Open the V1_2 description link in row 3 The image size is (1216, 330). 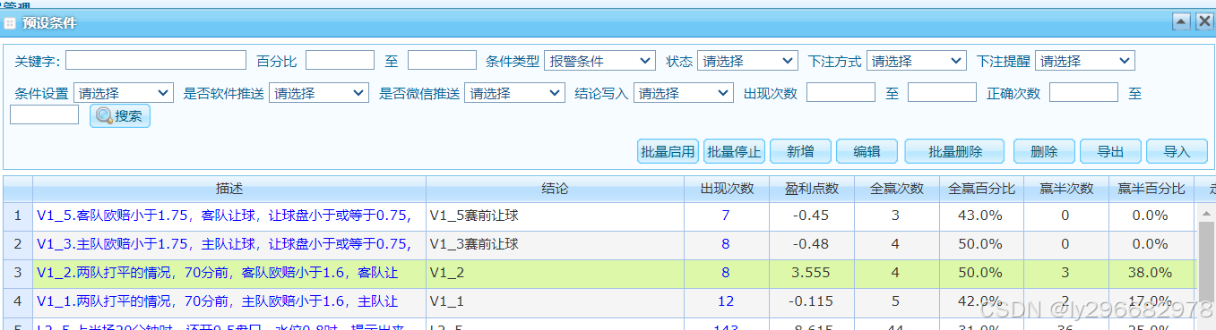(218, 273)
